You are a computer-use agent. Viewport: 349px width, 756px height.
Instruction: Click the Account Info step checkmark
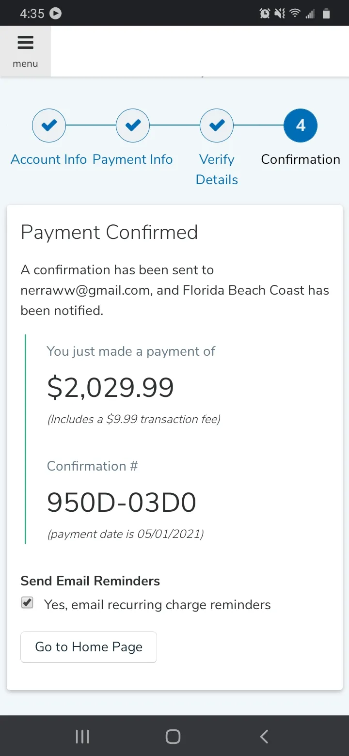click(49, 126)
